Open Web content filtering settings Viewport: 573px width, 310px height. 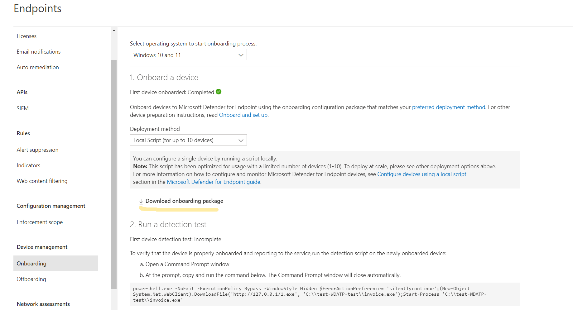(x=42, y=181)
